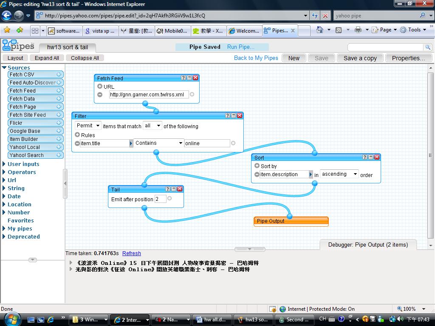Add Fetch Site Feed module via plus icon

pos(59,115)
